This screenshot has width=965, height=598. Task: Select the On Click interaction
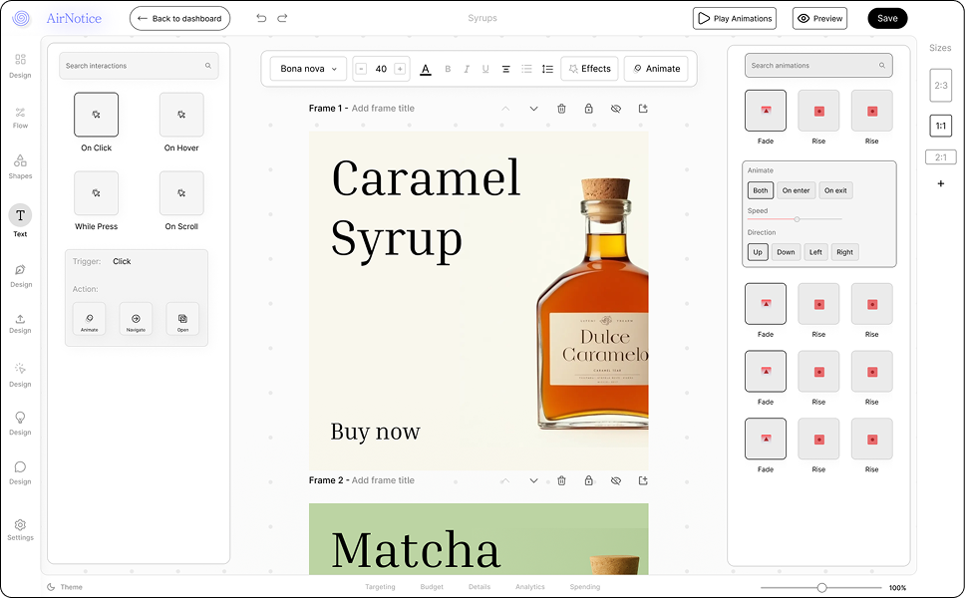pyautogui.click(x=96, y=115)
